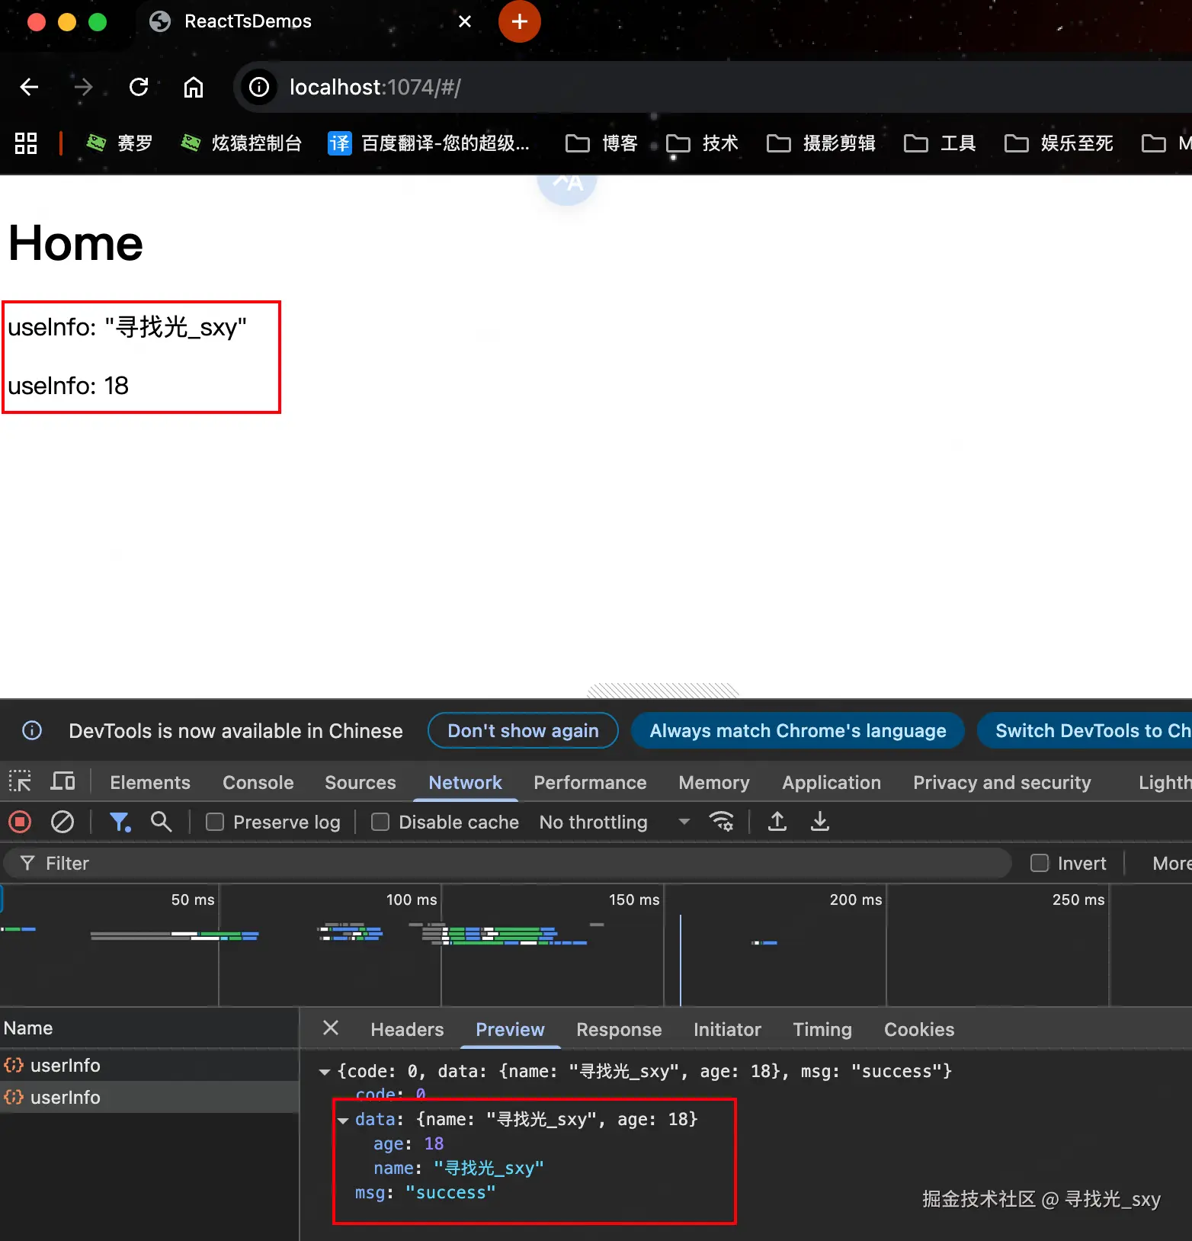Open a new tab with plus button

(x=520, y=21)
